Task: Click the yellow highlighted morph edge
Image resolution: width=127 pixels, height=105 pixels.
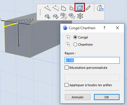Action: [x=10, y=25]
